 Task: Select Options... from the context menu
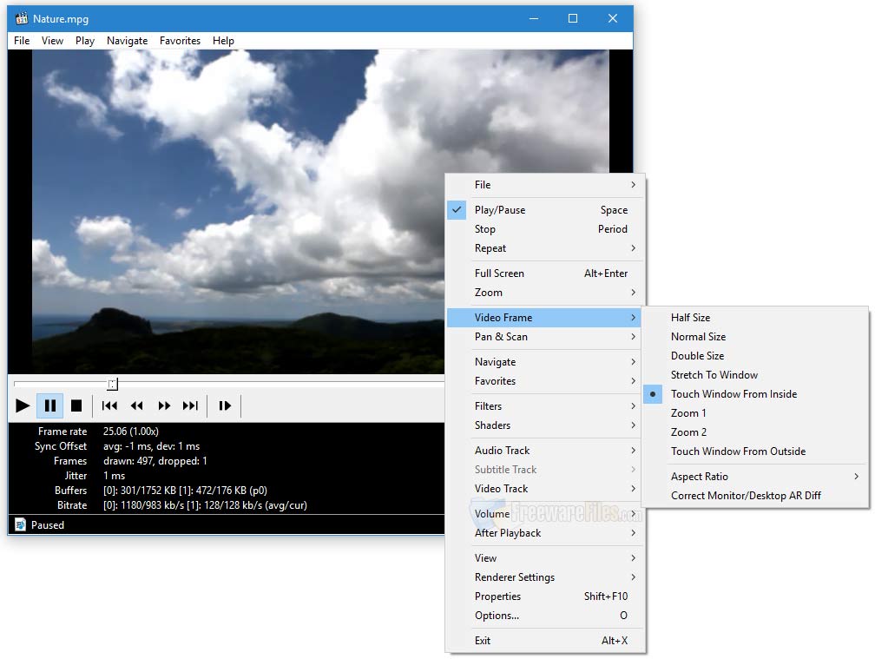[x=497, y=616]
